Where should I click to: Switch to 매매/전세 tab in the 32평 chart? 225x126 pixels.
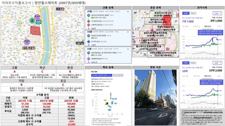coord(208,76)
